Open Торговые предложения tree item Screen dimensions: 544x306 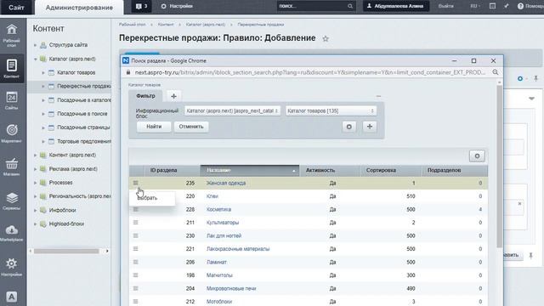pyautogui.click(x=84, y=141)
